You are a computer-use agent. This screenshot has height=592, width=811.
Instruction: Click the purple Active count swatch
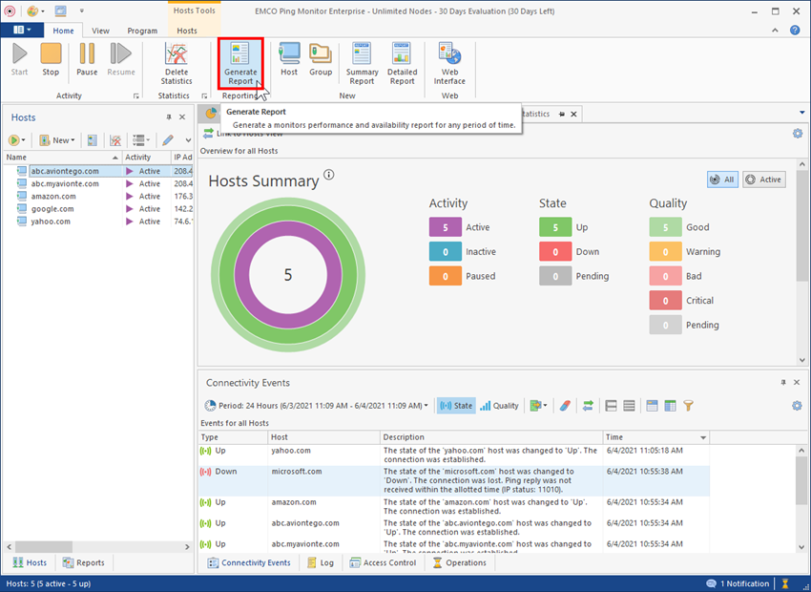(x=446, y=227)
